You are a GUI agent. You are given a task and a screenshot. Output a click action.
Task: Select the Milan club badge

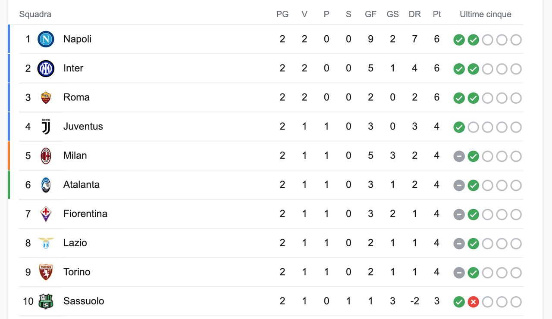pos(46,156)
